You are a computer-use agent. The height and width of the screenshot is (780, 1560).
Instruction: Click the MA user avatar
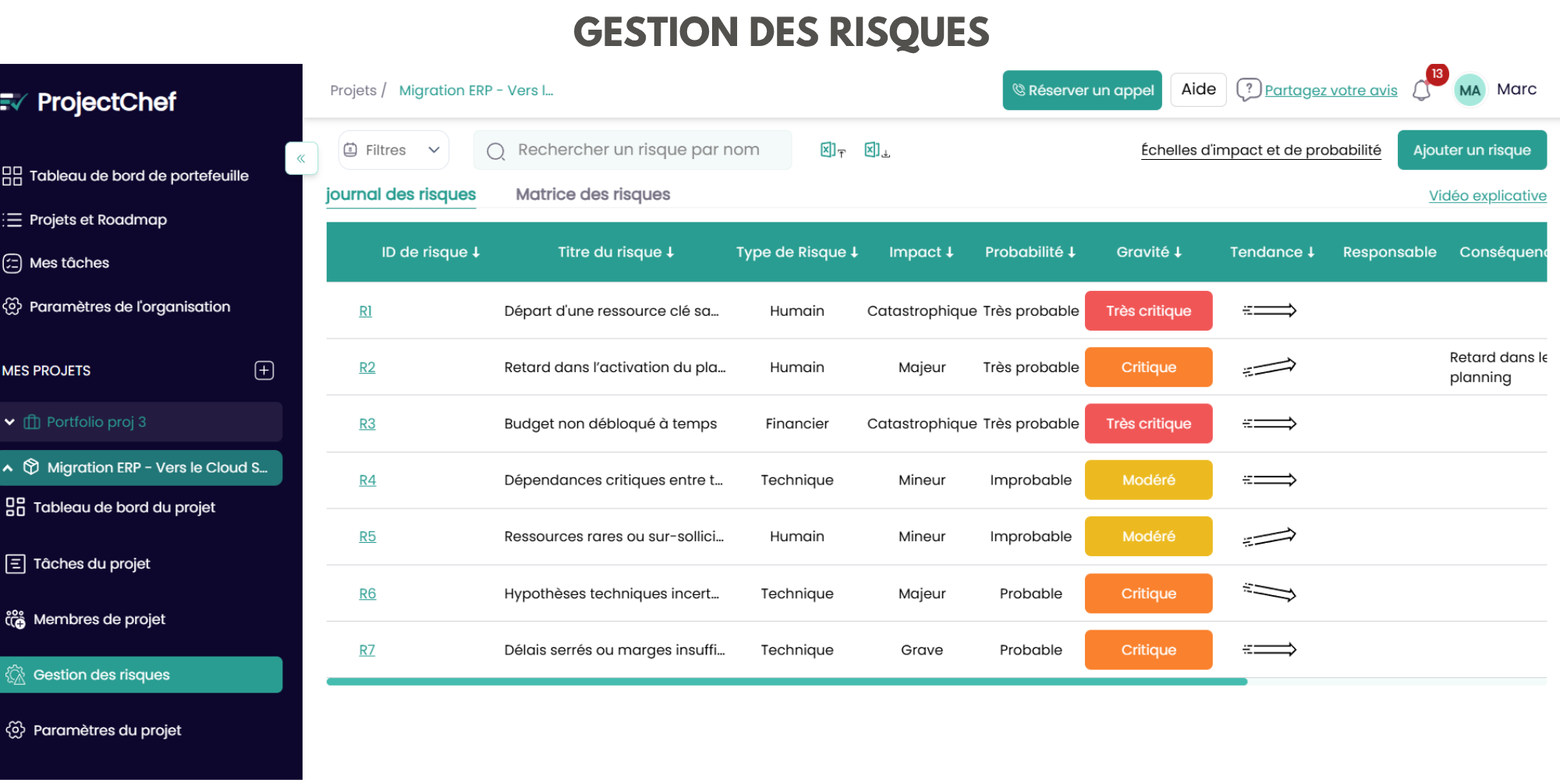(x=1470, y=90)
